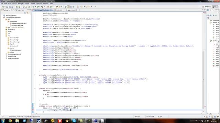Select AndroidManifest.xml in the tree
The image size is (220, 123).
[14, 54]
